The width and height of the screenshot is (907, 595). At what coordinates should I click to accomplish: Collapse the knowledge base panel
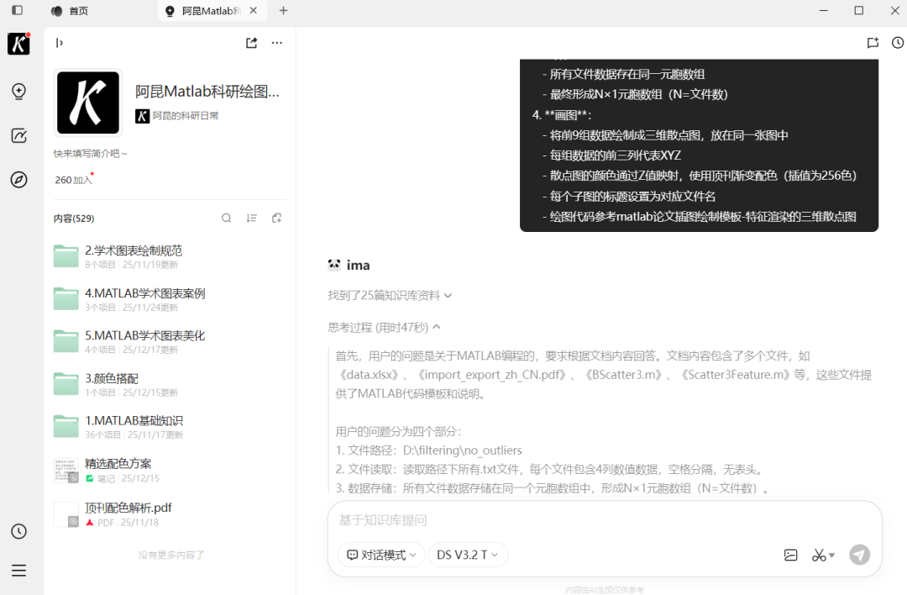[x=59, y=43]
